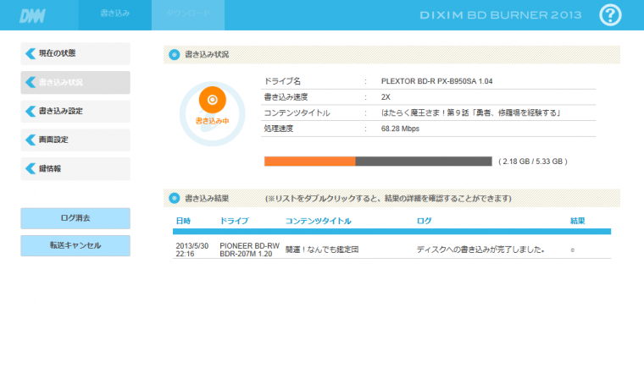Click the PLEXTOR BD-R PX-B950SA 1.04 drive name
The image size is (644, 384).
(x=436, y=81)
